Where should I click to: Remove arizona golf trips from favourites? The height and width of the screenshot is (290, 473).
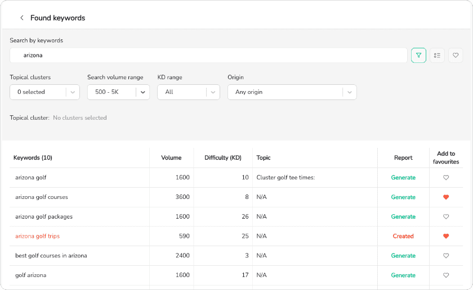tap(446, 237)
